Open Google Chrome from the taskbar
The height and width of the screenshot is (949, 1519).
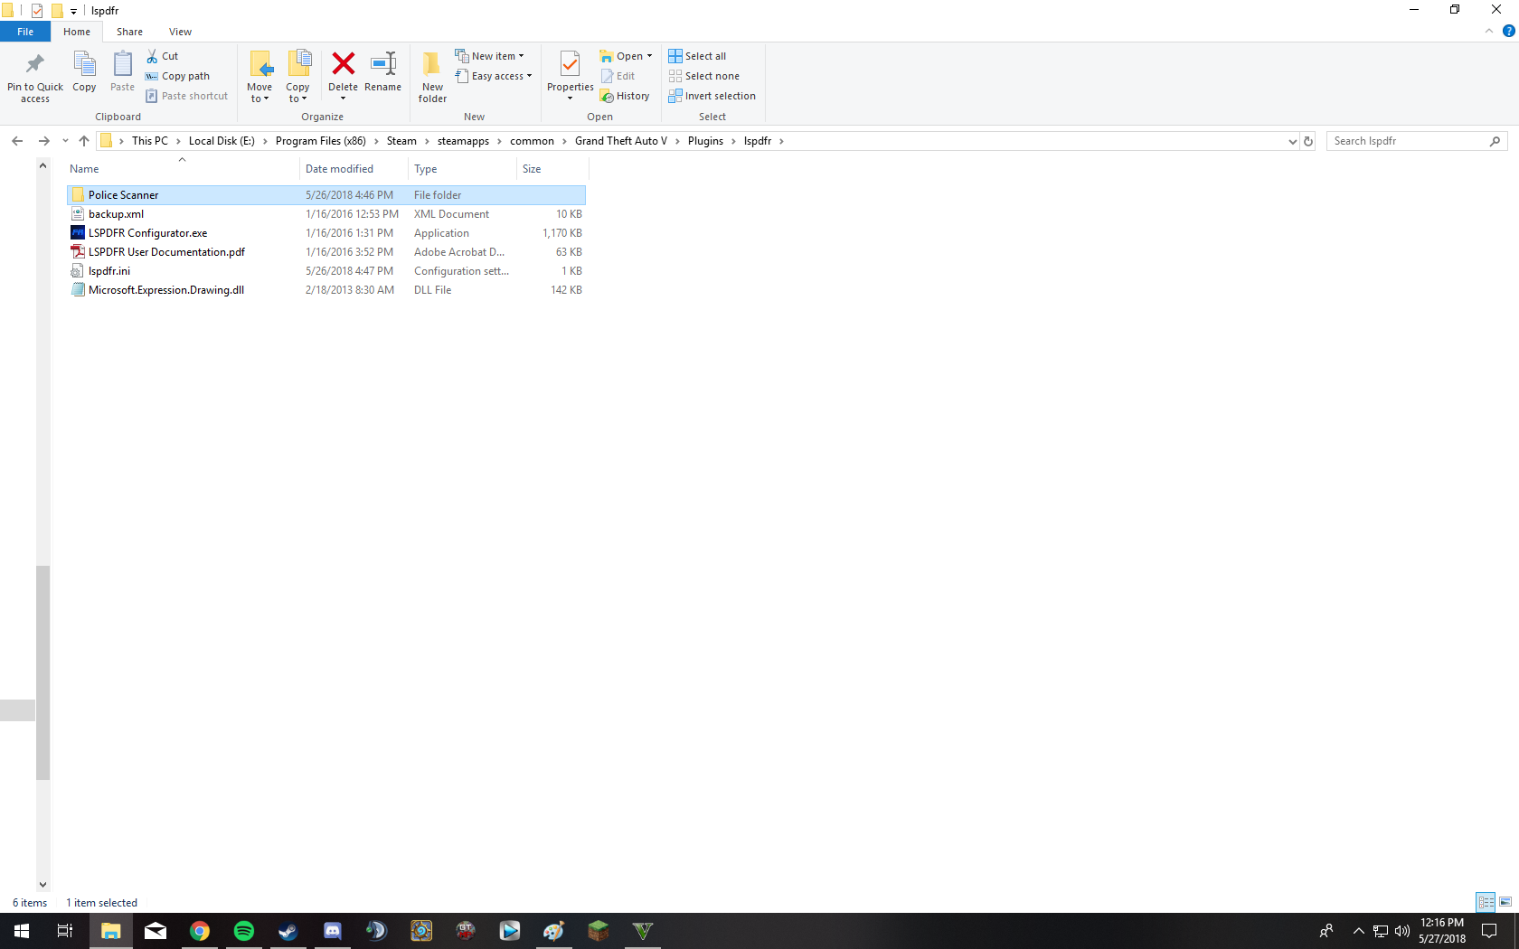pos(200,931)
